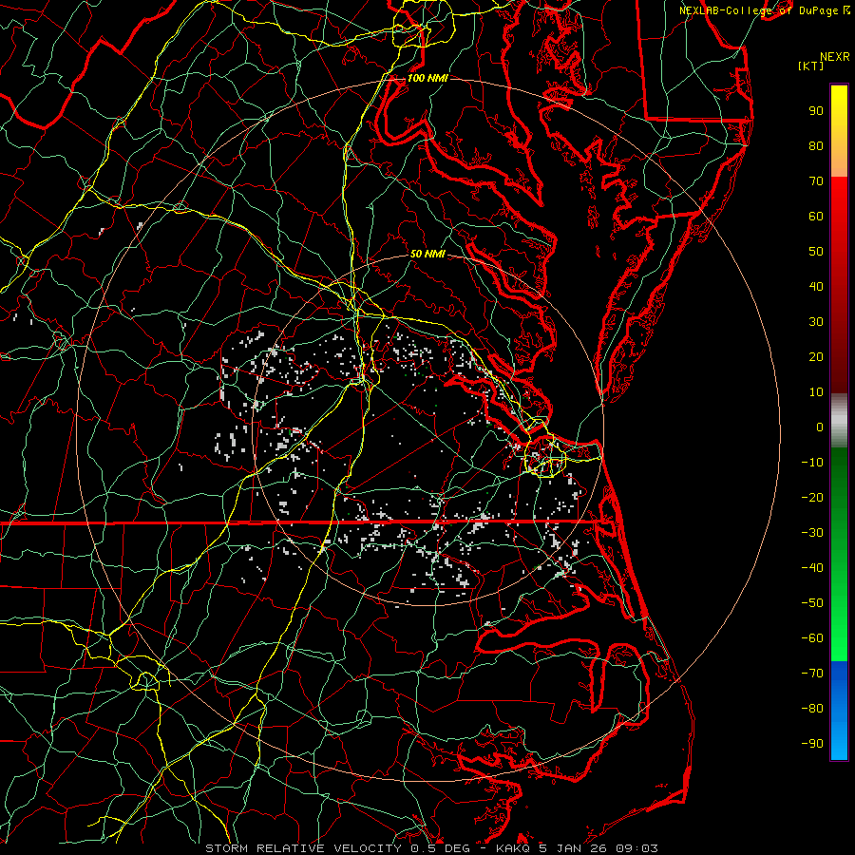The width and height of the screenshot is (855, 855).
Task: Select the 50 value on the velocity scale
Action: [x=816, y=252]
